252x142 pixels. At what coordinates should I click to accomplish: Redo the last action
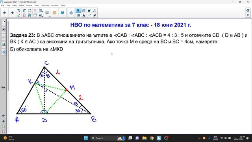pyautogui.click(x=24, y=11)
